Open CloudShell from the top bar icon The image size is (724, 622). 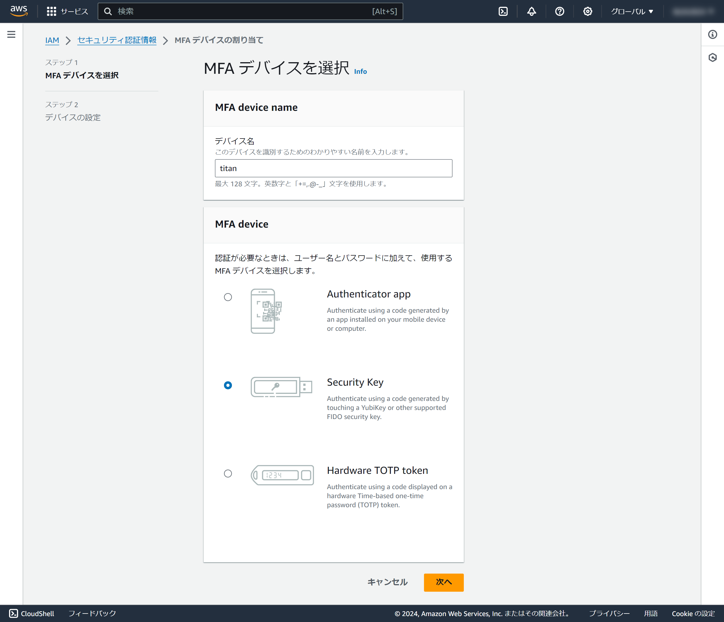click(x=503, y=12)
